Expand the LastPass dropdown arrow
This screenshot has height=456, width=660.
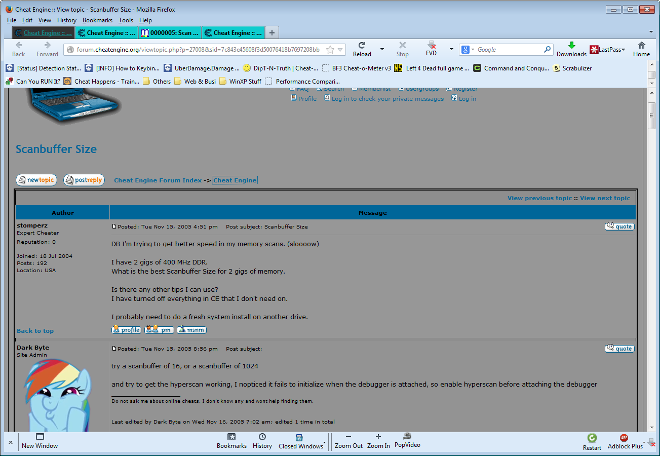[623, 50]
